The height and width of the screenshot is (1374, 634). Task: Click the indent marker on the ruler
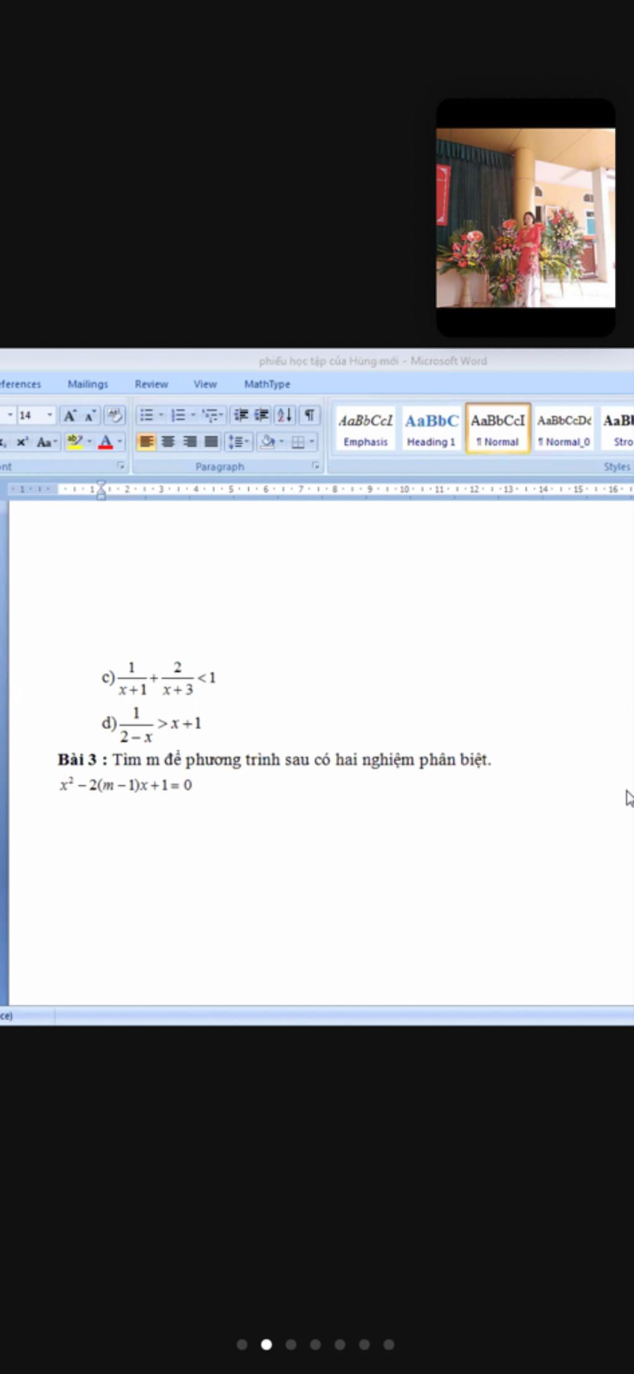[101, 490]
